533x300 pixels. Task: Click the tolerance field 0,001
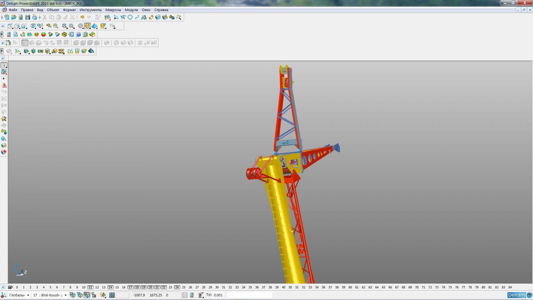[x=218, y=295]
